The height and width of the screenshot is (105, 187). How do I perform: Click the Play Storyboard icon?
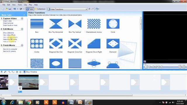click(x=20, y=72)
